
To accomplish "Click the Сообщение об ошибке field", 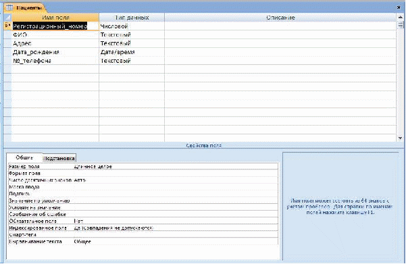I will (176, 214).
